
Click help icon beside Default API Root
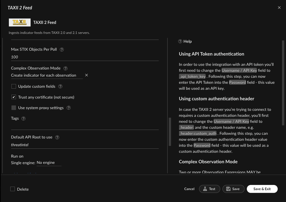[57, 137]
